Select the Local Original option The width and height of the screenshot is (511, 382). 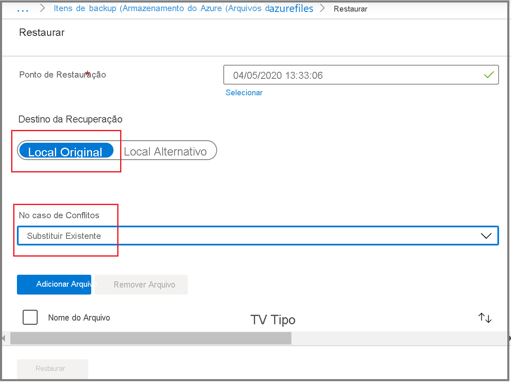pyautogui.click(x=66, y=151)
